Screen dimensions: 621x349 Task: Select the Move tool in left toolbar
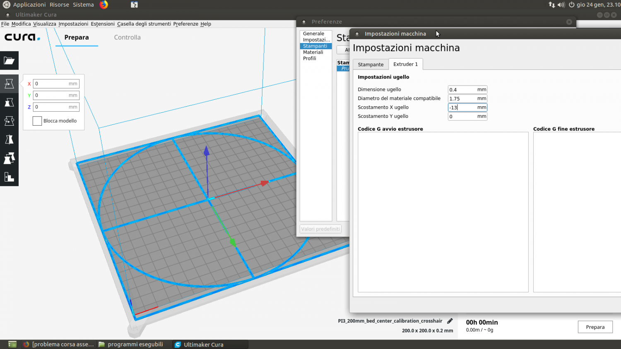tap(9, 84)
